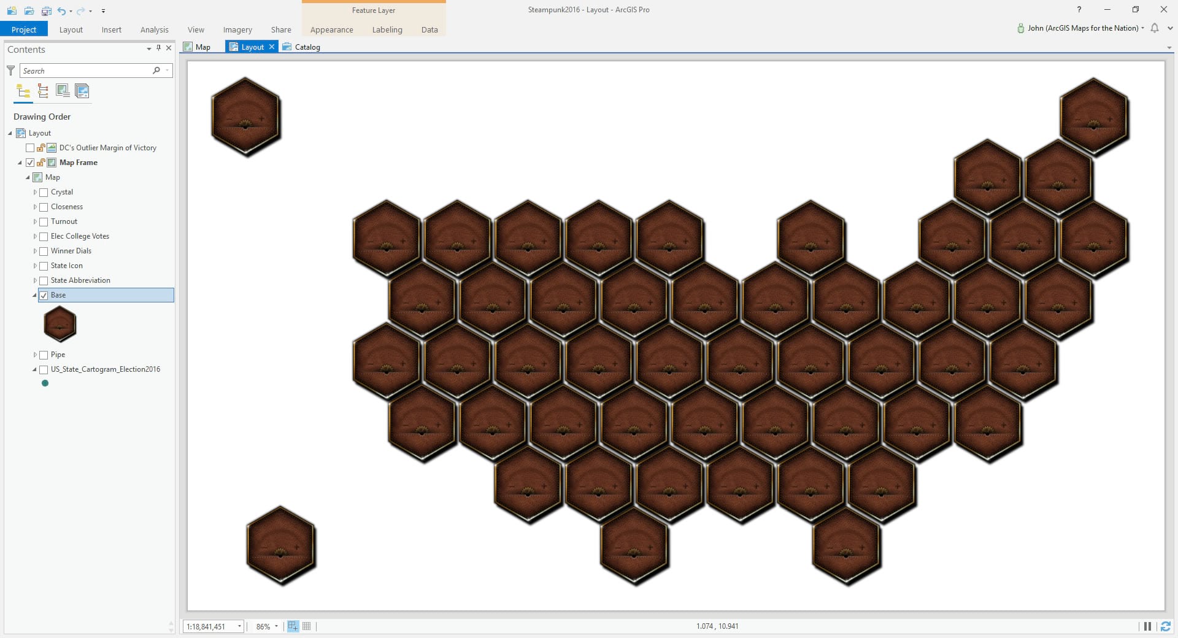Collapse the US_State_Cartogram_Election2016 layer
Screen dimensions: 1178x638
34,369
